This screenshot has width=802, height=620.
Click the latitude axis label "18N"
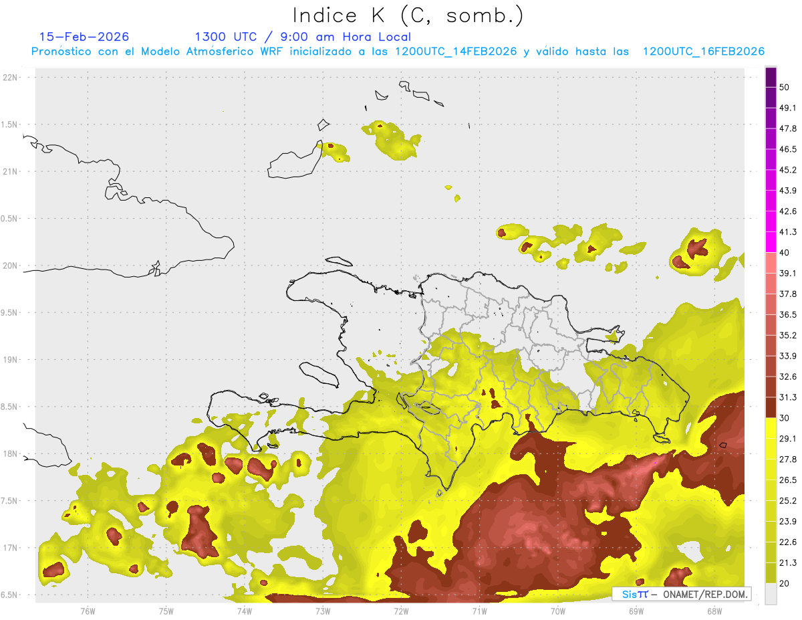pyautogui.click(x=11, y=454)
